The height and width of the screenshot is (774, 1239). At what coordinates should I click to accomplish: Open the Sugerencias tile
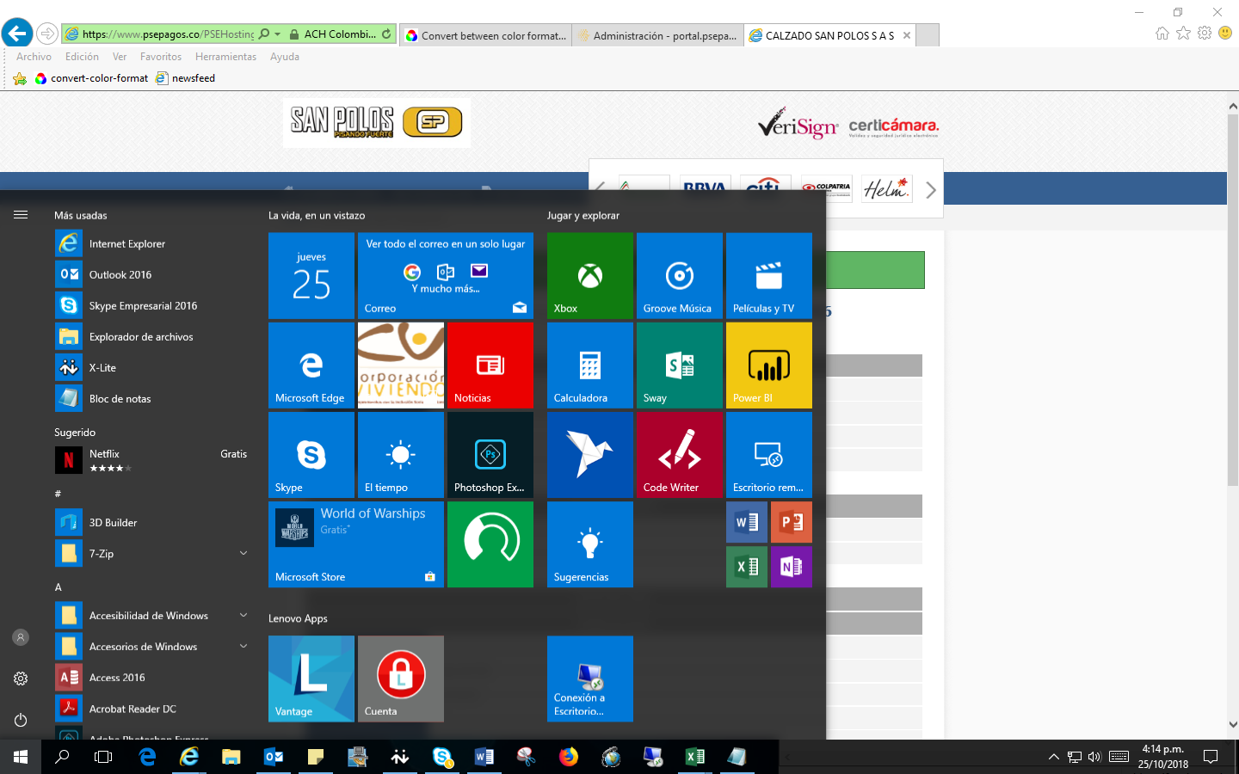click(590, 544)
